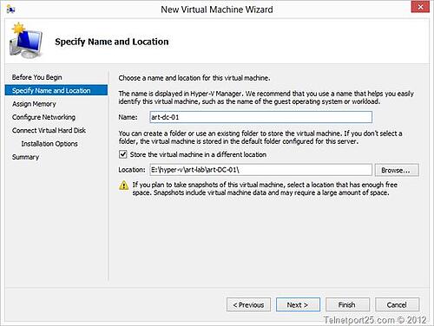Viewport: 434px width, 326px height.
Task: Open the Connect Virtual Hard Disk step
Action: tap(49, 130)
